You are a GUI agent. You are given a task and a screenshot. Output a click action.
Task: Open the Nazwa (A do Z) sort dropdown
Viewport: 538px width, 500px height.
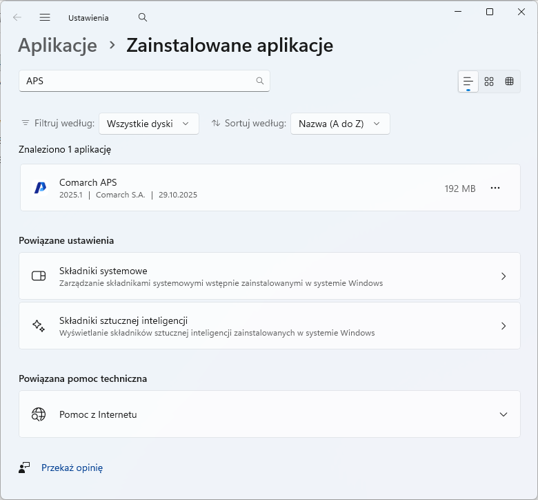click(x=340, y=124)
